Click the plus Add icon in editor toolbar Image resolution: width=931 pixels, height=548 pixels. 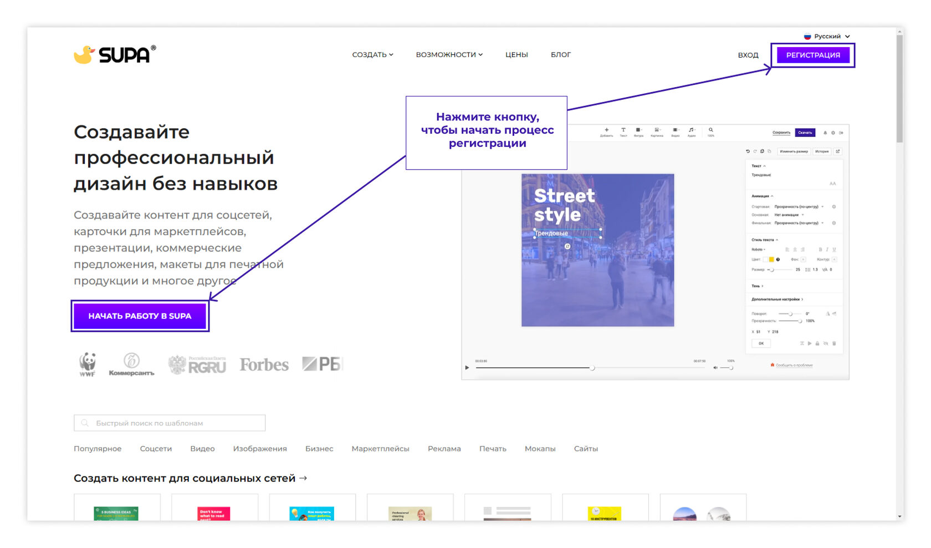tap(606, 130)
